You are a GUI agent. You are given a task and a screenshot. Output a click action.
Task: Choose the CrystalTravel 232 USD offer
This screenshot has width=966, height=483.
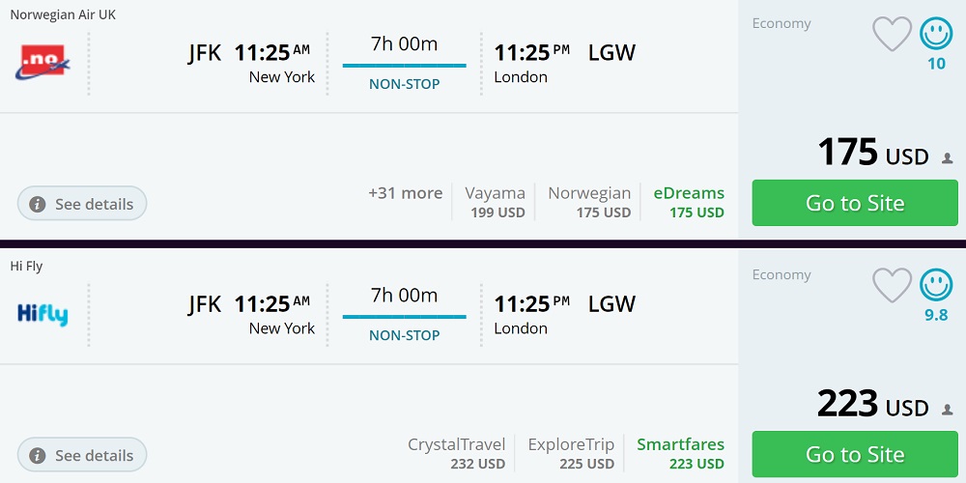pyautogui.click(x=457, y=453)
